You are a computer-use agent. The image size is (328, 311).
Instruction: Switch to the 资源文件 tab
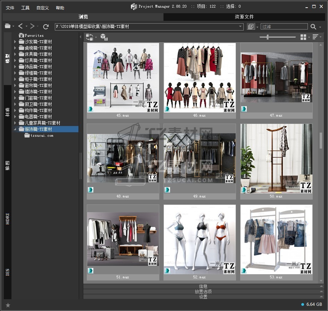[244, 17]
